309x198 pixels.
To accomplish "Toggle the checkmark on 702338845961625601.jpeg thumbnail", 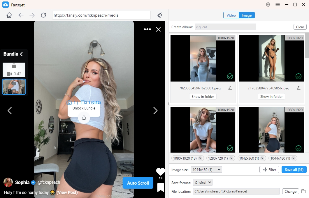I will [x=230, y=76].
